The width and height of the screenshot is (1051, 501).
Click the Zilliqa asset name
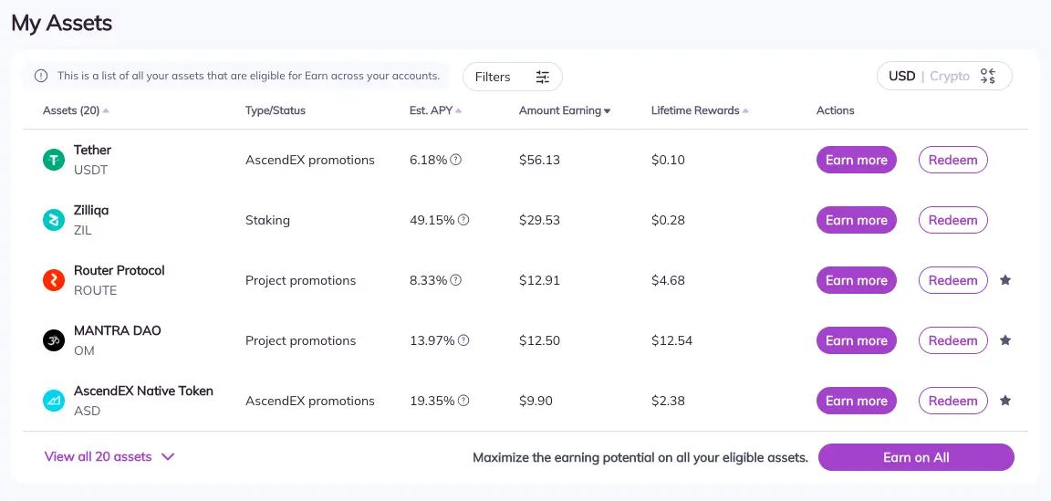(x=91, y=210)
